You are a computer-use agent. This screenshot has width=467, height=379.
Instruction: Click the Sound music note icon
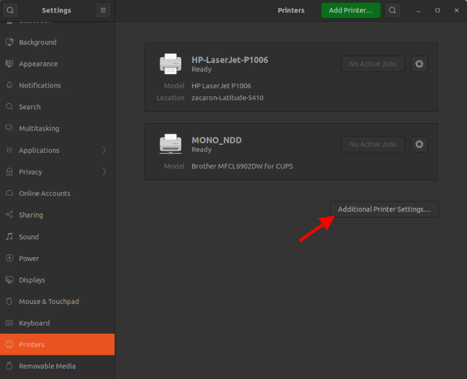(9, 236)
